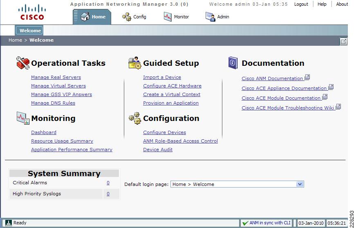
Task: Open Device Audit link
Action: (x=158, y=150)
